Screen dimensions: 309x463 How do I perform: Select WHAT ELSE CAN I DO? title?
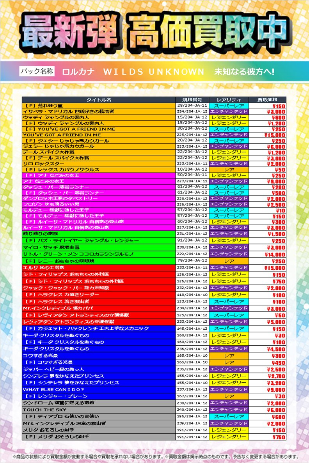tap(99, 390)
